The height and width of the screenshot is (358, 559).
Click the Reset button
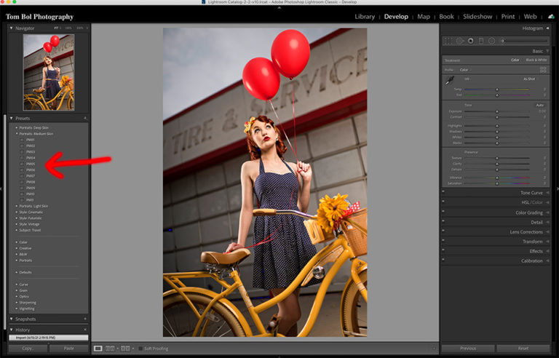point(523,349)
